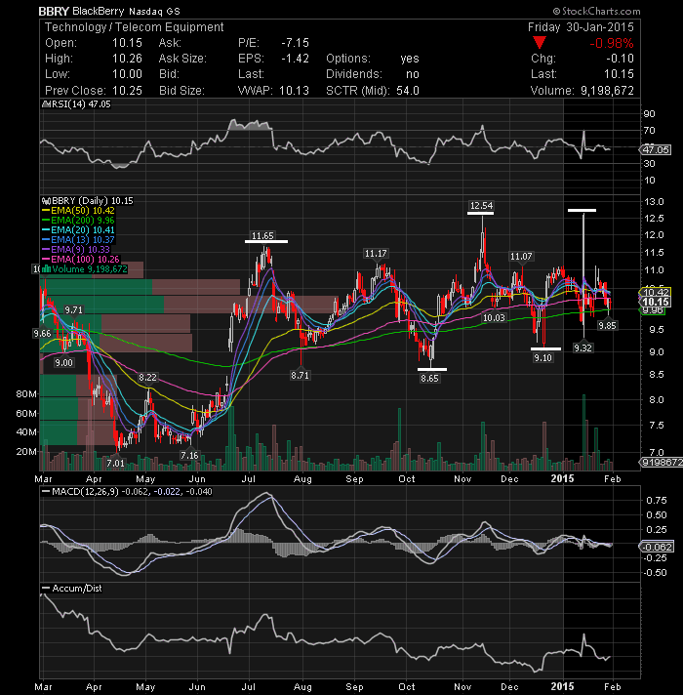Click the MACD '0.75' axis label
This screenshot has height=695, width=683.
click(x=657, y=501)
